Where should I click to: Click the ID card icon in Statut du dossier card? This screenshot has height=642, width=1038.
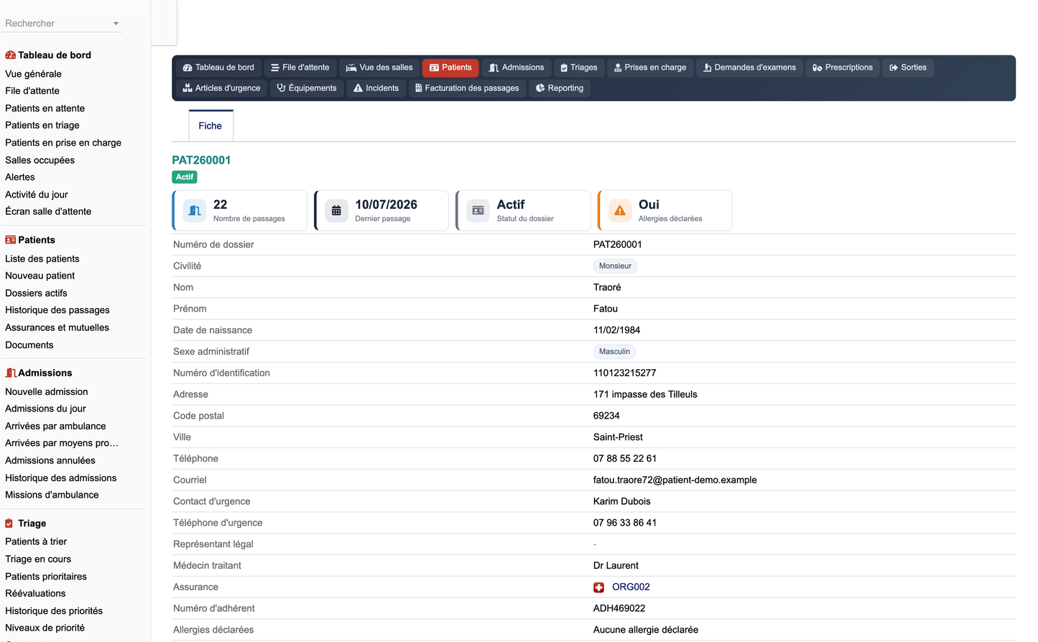point(478,211)
